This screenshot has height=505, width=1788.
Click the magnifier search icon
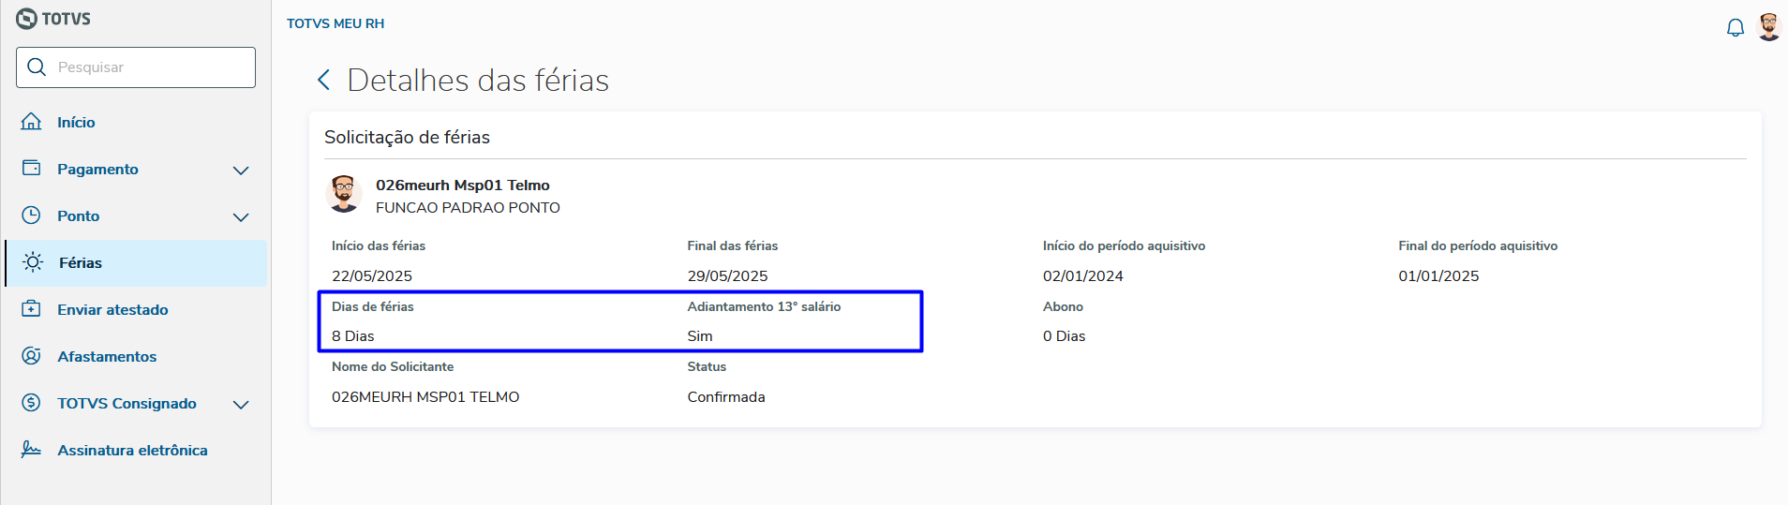[x=37, y=67]
